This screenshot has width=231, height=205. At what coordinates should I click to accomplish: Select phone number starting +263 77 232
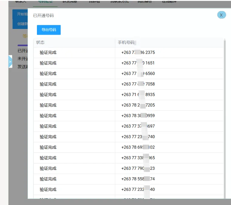tap(138, 190)
